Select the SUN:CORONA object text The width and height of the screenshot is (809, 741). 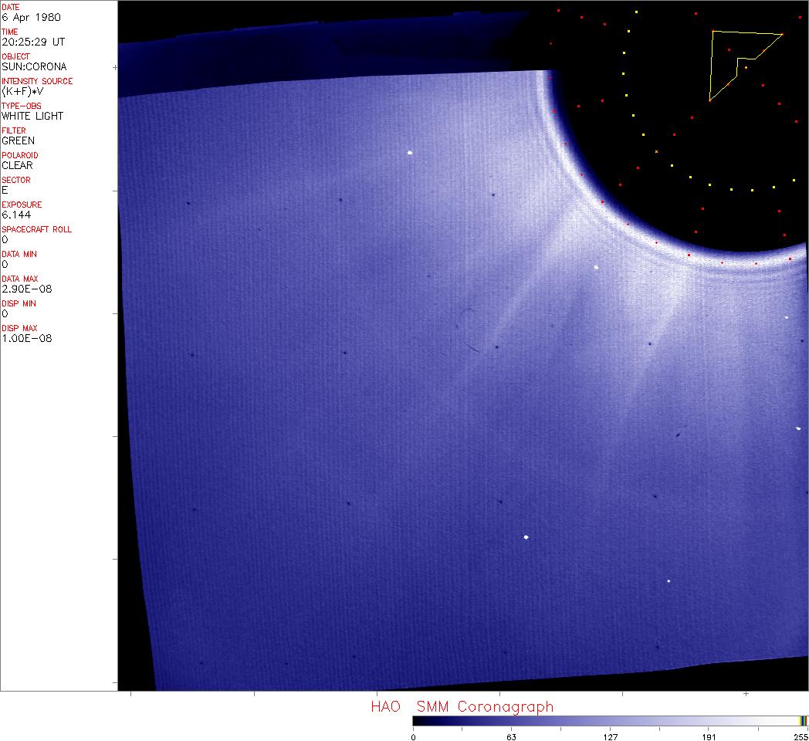point(34,66)
